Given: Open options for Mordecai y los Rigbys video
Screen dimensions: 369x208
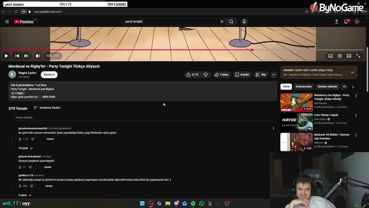Looking at the screenshot, I should (x=356, y=96).
